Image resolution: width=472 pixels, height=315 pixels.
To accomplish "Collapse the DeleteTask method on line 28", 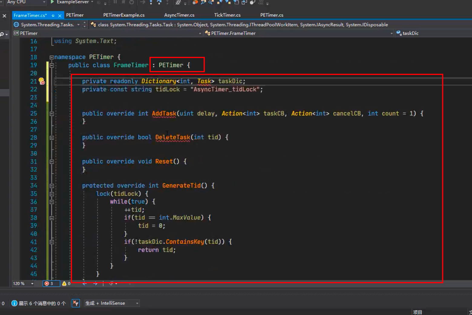I will [x=52, y=138].
